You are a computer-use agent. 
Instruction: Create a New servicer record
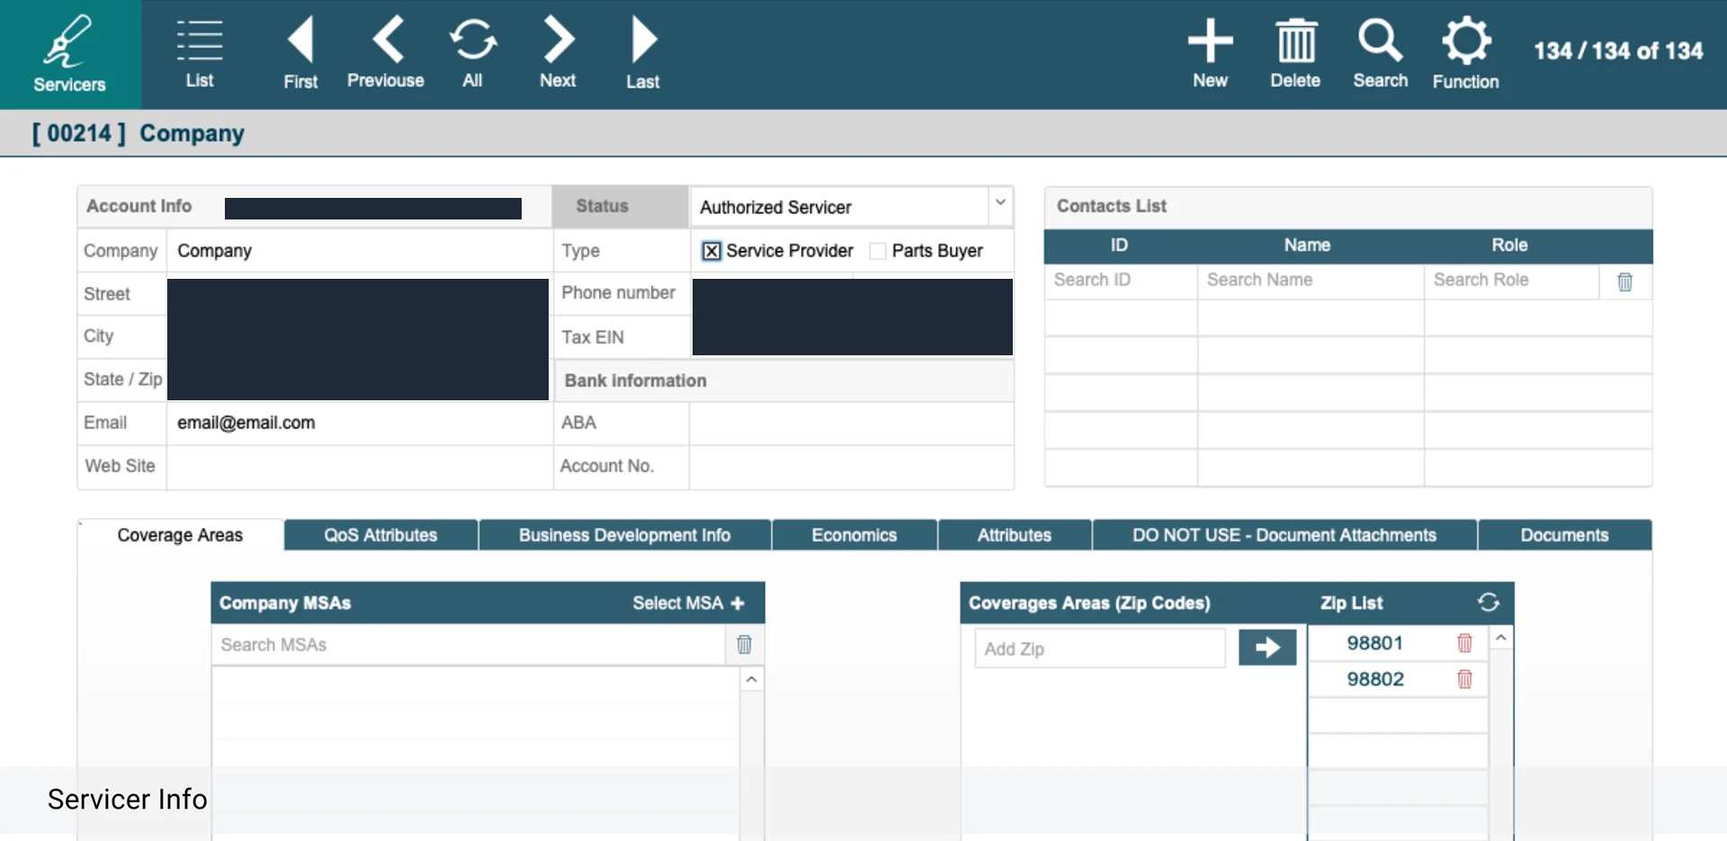(1211, 55)
